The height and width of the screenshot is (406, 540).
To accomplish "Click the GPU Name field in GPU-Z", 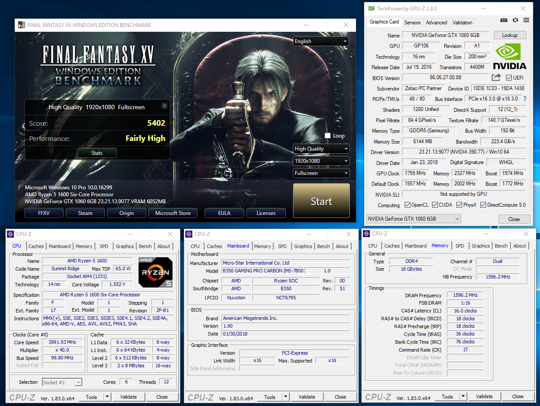I will (x=446, y=35).
